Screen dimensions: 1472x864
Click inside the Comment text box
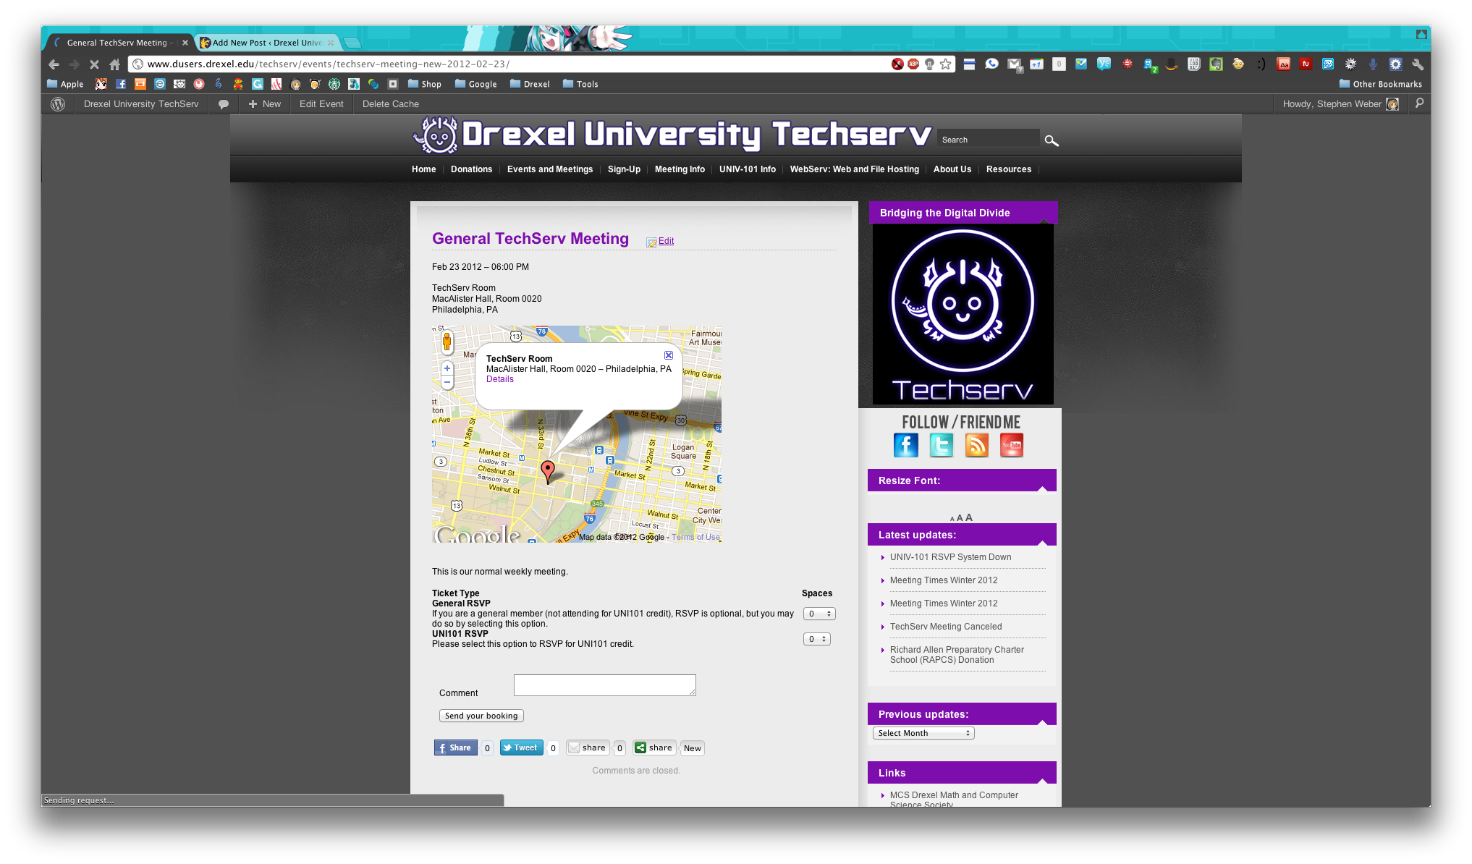tap(605, 685)
